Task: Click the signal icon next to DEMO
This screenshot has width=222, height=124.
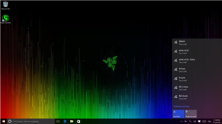Action: coord(176,42)
